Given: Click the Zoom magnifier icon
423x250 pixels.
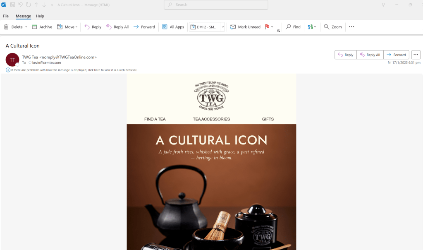Looking at the screenshot, I should pos(326,27).
